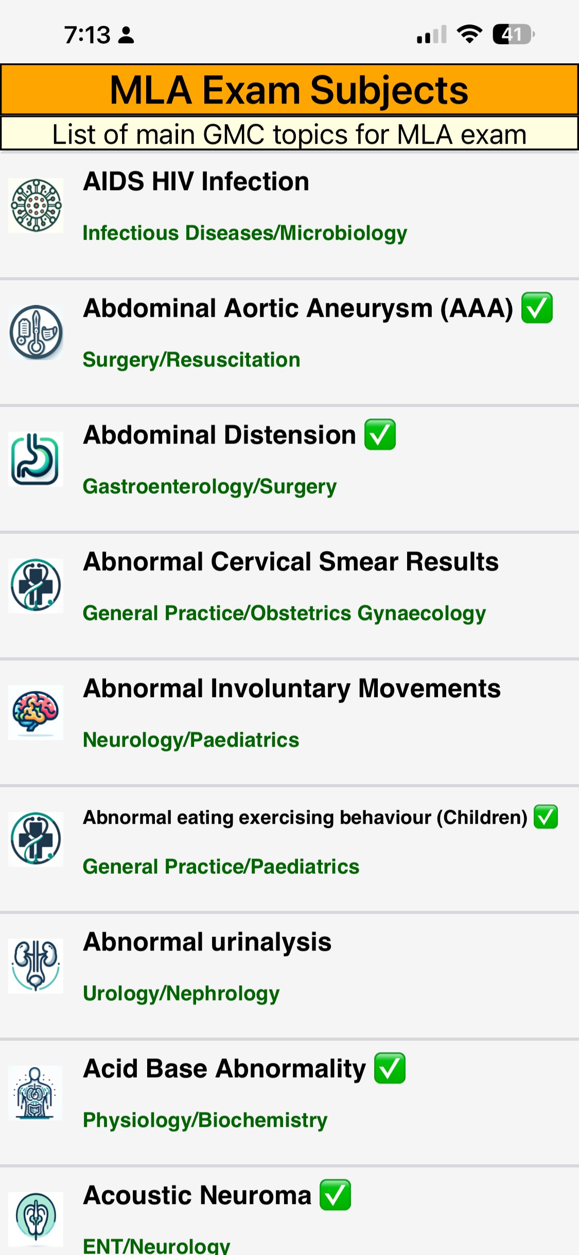
Task: Tap the human body icon for Acid Base
Action: tap(36, 1093)
